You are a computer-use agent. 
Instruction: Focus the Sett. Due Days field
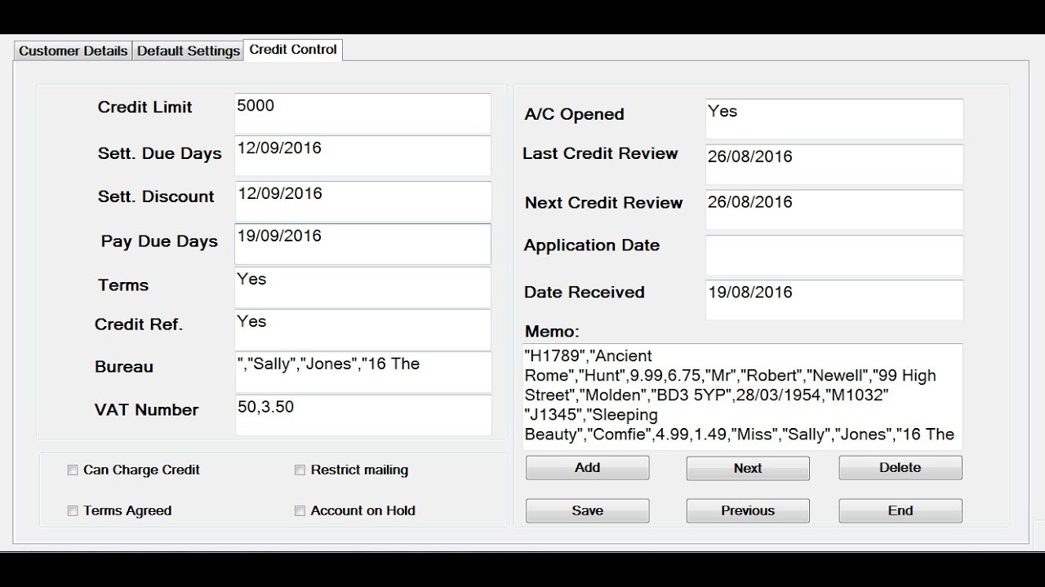[x=362, y=156]
